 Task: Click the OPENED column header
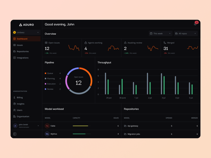(x=169, y=118)
